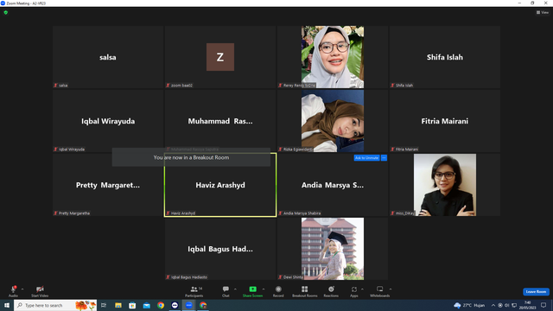Open the Windows Start menu
Viewport: 553px width, 311px height.
[7, 305]
